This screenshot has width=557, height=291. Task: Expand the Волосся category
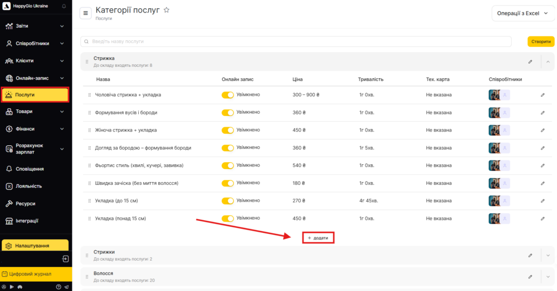point(548,276)
